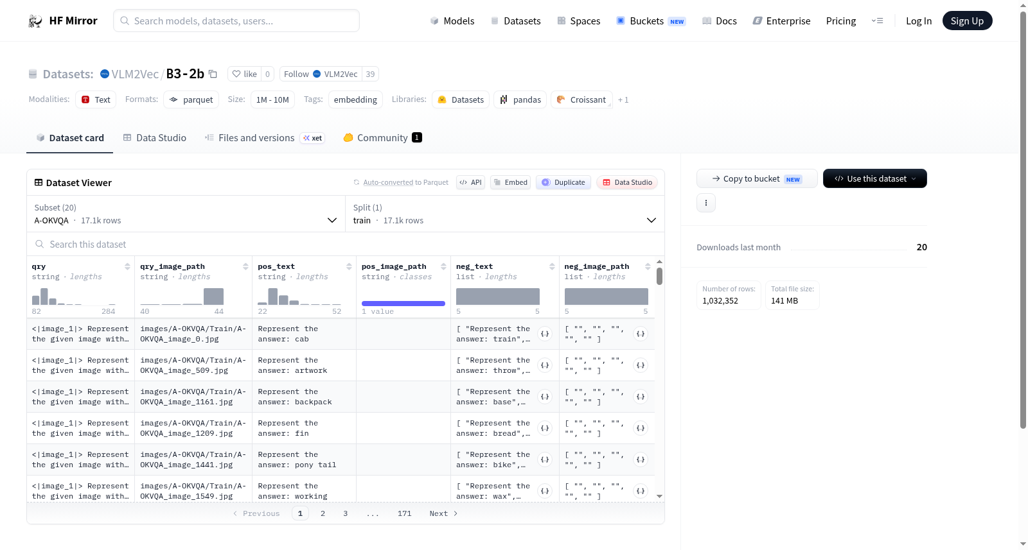Open the Community tab
The width and height of the screenshot is (1028, 550).
382,138
